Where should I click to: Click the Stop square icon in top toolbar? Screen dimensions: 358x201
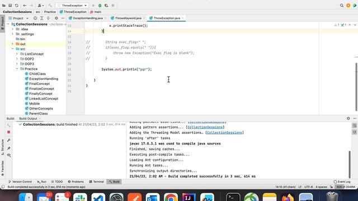(x=113, y=6)
